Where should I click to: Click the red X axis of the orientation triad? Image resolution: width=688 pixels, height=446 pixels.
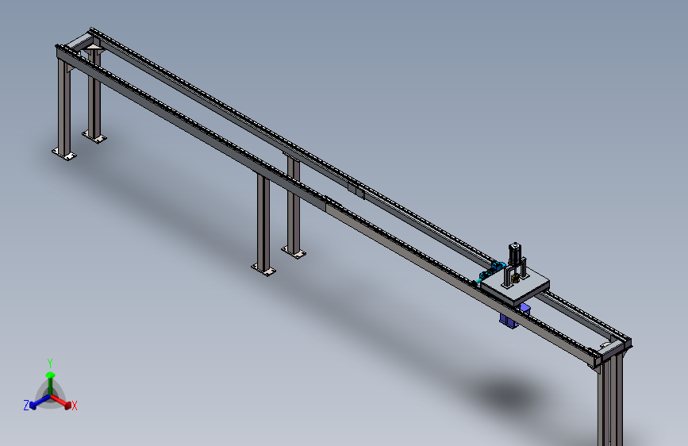pos(61,402)
